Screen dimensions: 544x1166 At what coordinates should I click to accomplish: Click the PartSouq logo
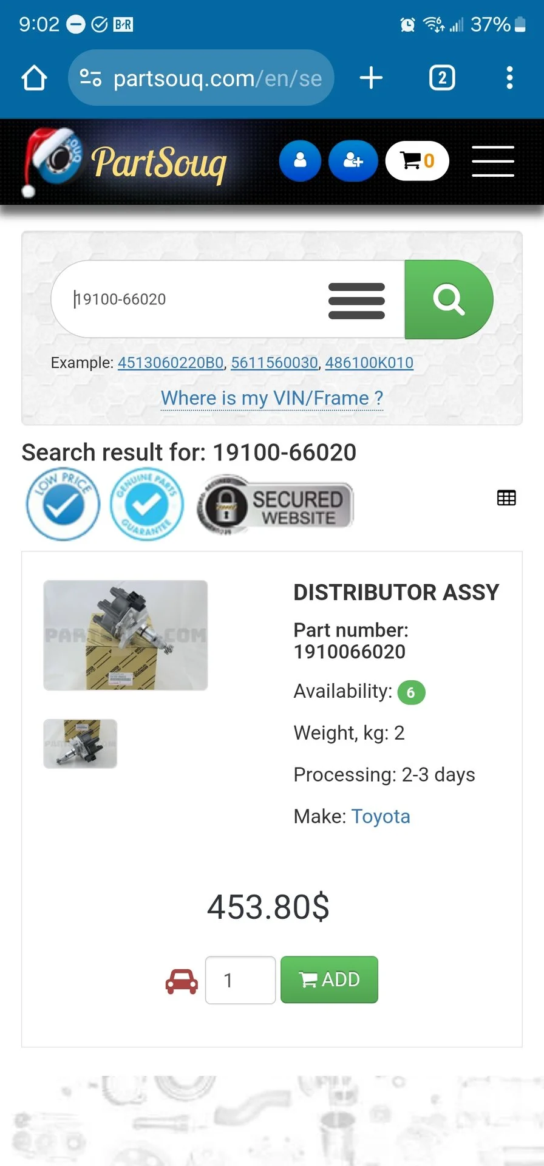124,163
